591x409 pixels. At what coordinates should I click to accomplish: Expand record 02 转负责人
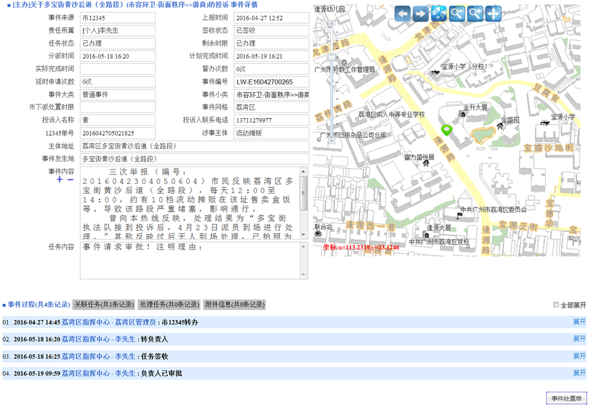coord(579,339)
